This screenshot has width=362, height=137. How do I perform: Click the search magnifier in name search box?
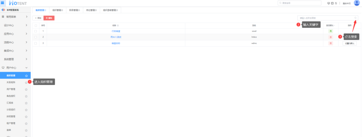coord(355,18)
